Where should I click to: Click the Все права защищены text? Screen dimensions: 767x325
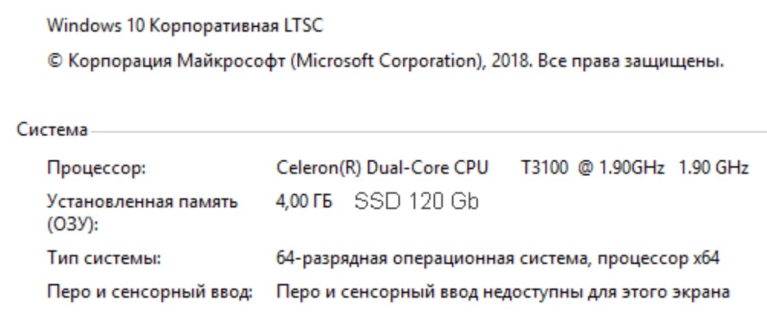coord(630,61)
